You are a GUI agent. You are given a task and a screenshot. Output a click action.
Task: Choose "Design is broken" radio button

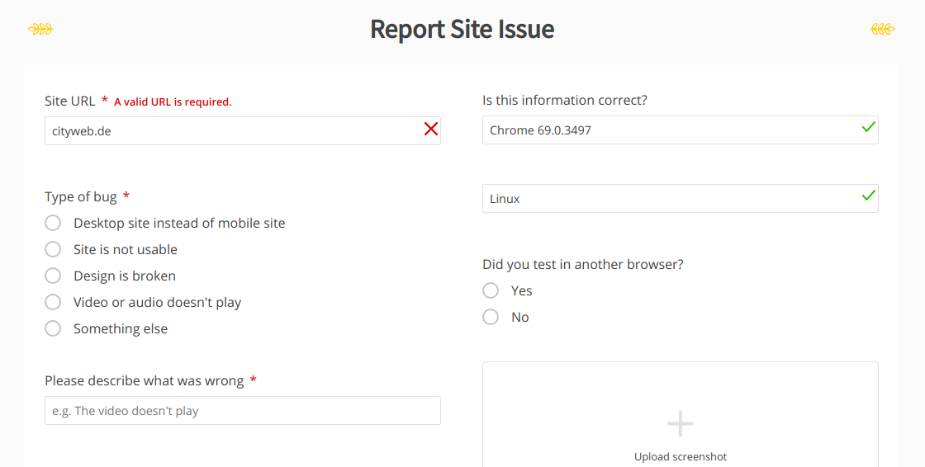(53, 276)
